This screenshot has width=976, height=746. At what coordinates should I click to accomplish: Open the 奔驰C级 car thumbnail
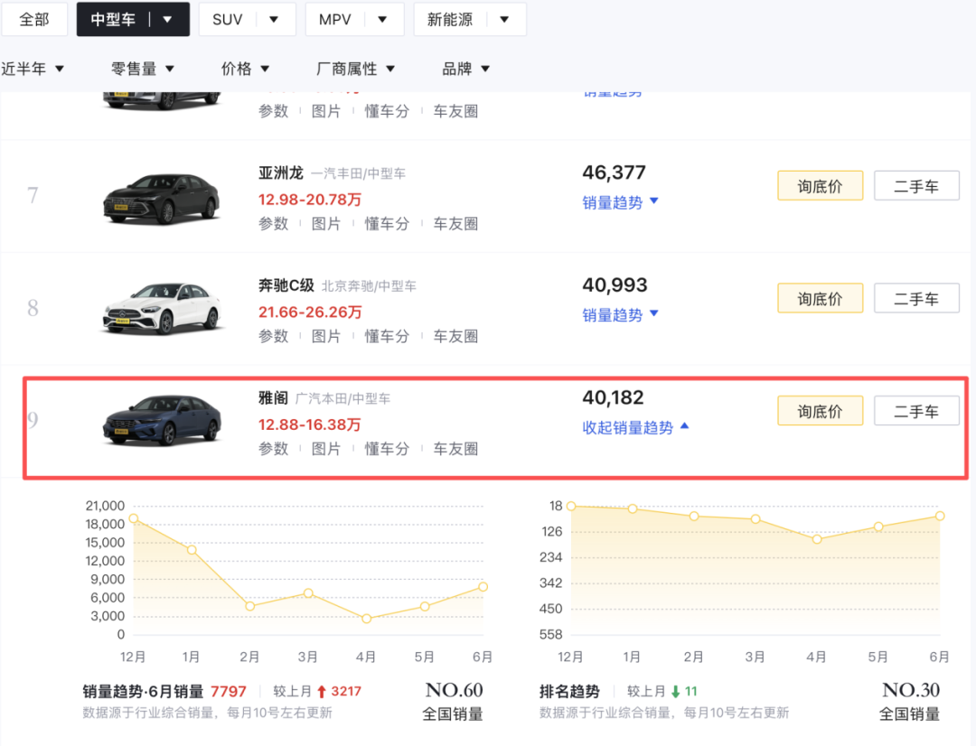click(161, 309)
